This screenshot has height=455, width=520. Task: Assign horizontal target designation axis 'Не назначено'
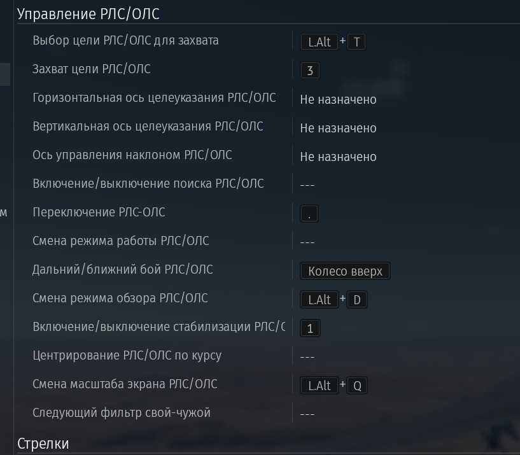(338, 99)
